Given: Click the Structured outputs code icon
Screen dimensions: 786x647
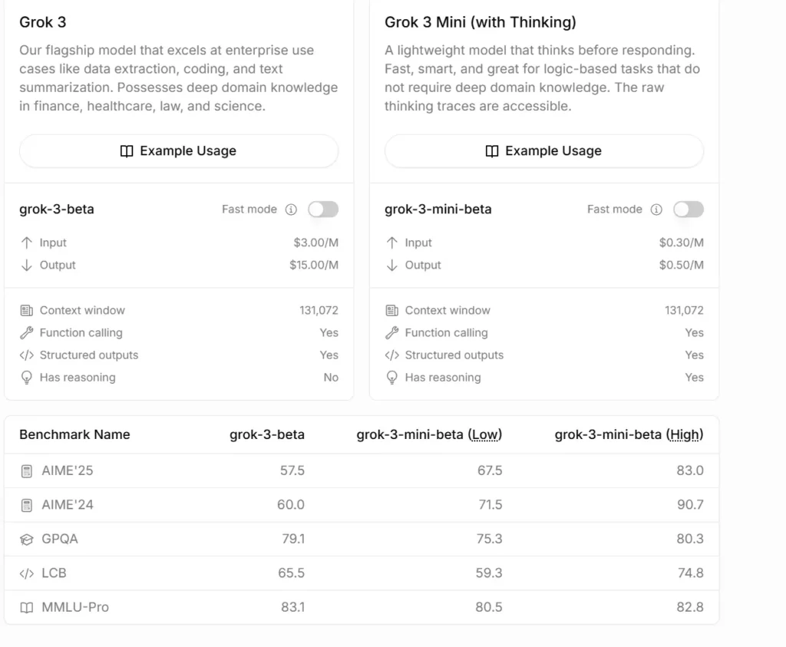Looking at the screenshot, I should 25,355.
